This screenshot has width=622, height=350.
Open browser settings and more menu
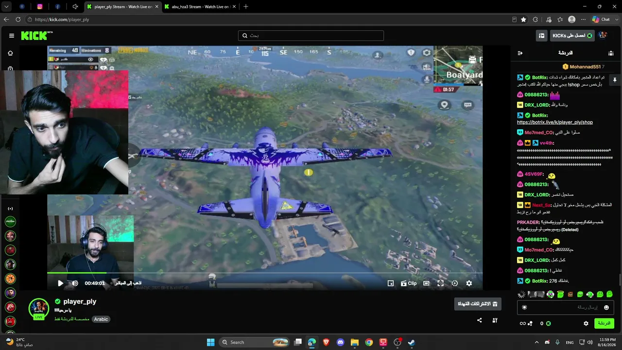click(x=583, y=19)
